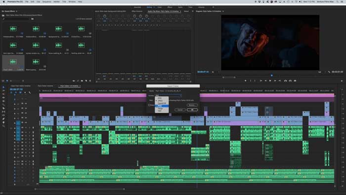Toggle nest sequences insert mode
The image size is (346, 195).
click(11, 93)
